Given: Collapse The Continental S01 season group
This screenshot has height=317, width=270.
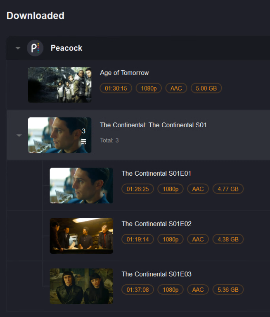Looking at the screenshot, I should (x=19, y=136).
